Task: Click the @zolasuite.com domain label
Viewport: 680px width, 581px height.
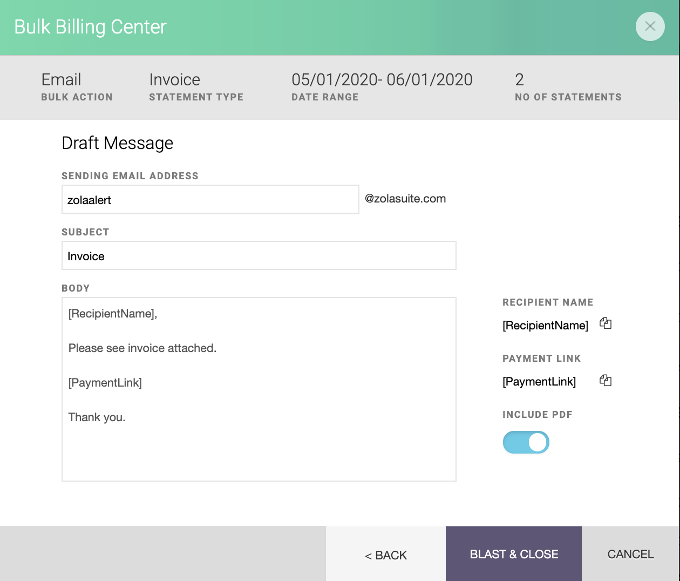Action: 405,199
